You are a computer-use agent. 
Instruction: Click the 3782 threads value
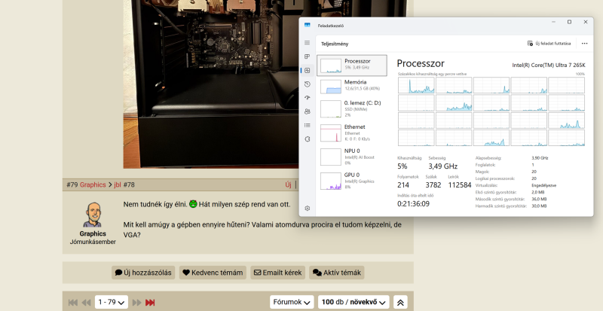[433, 185]
